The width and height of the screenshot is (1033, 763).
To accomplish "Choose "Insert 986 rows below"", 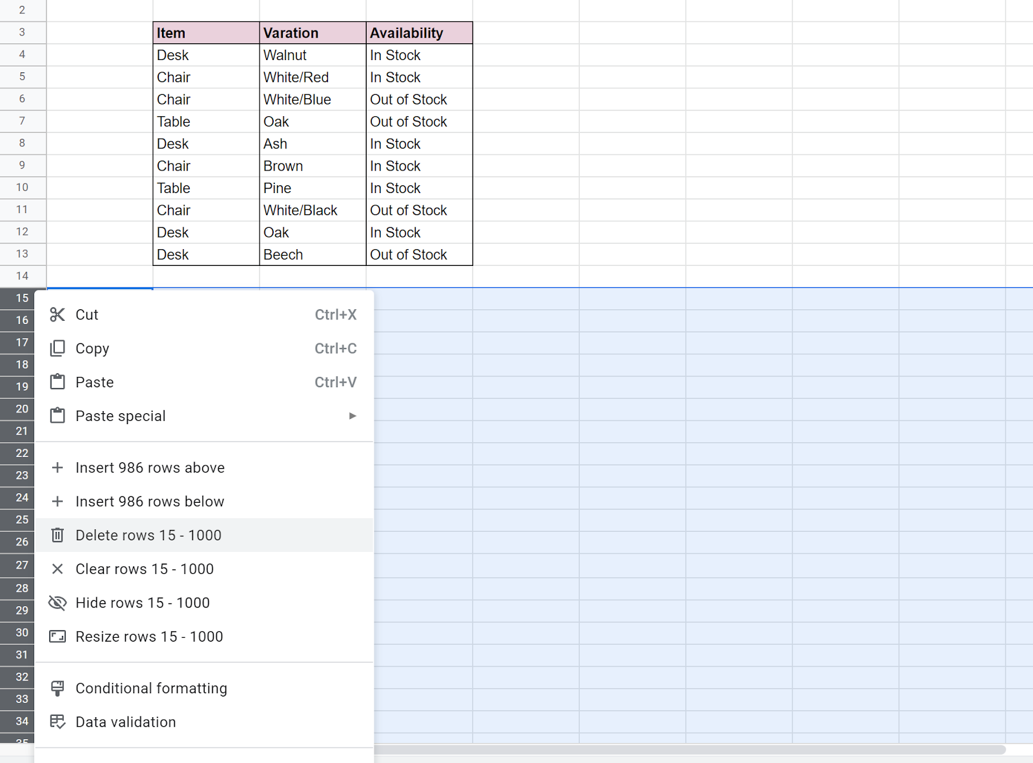I will (150, 502).
